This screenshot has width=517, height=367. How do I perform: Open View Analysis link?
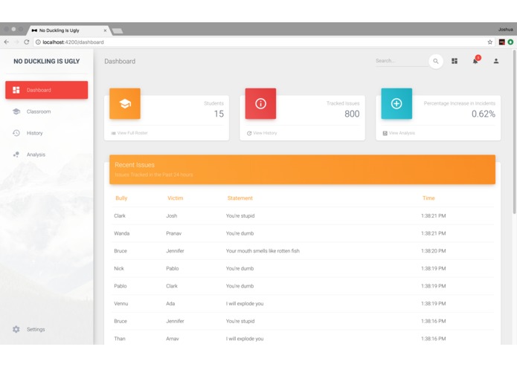click(x=402, y=133)
